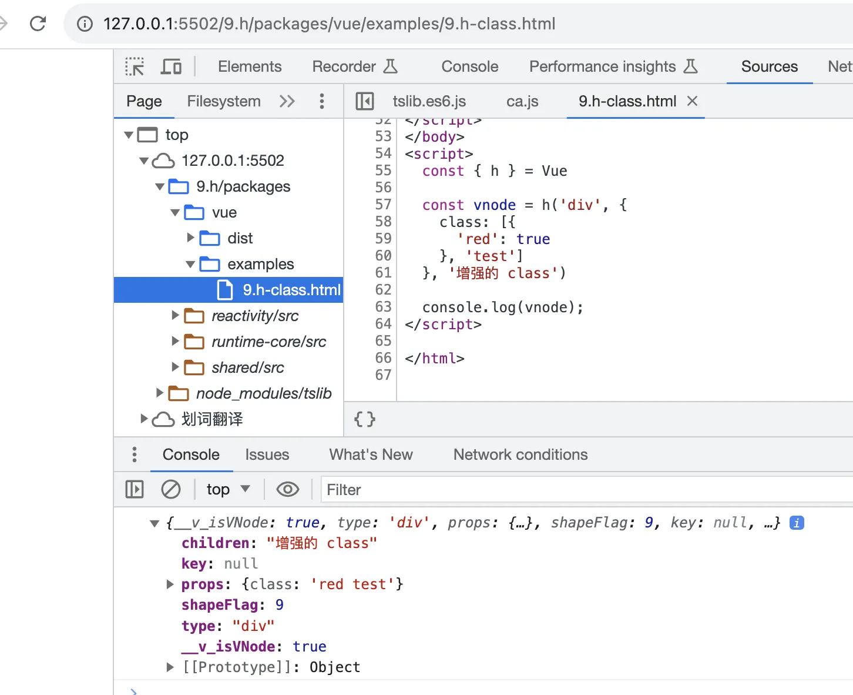Expand the node_modules/tslib folder

click(x=160, y=393)
